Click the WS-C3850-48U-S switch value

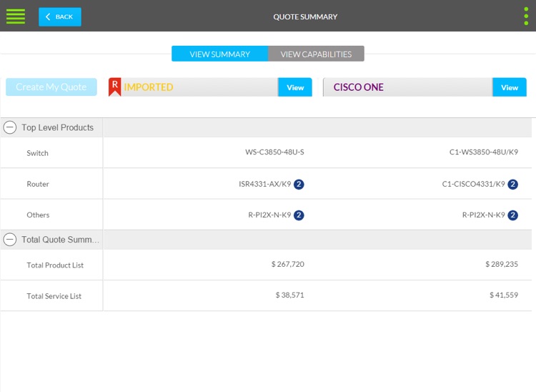[x=274, y=152]
